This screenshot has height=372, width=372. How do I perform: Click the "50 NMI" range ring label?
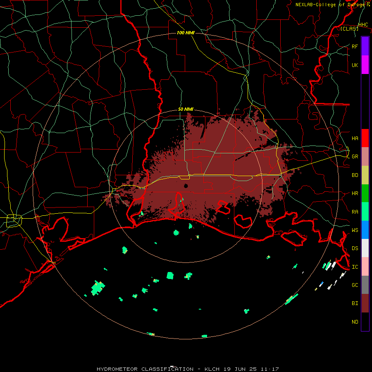pos(186,109)
